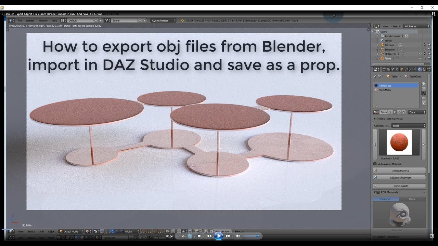This screenshot has width=438, height=246.
Task: Collapse the Scene tree in the outliner
Action: [x=374, y=32]
